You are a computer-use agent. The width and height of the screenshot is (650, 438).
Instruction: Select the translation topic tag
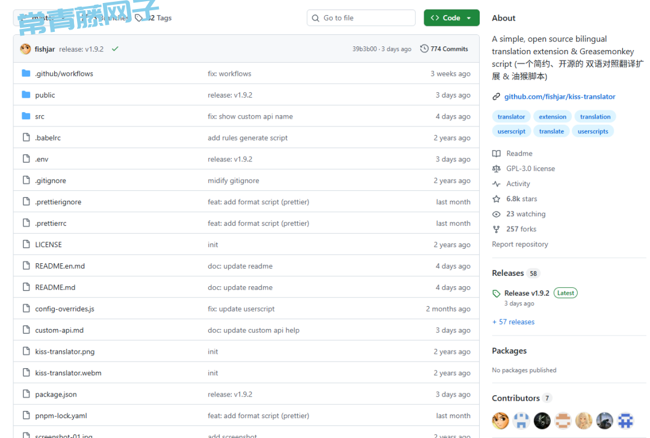click(x=595, y=117)
